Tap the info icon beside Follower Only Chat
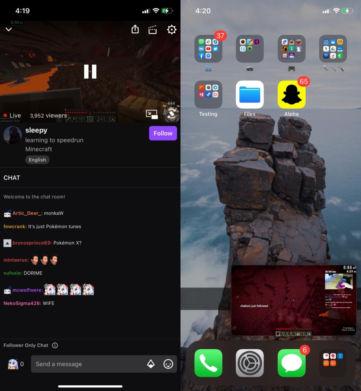This screenshot has height=391, width=361. pos(55,345)
